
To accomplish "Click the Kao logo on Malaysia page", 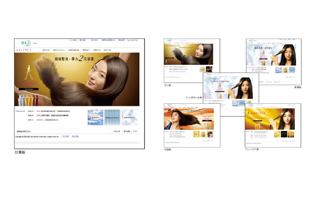I will (x=250, y=105).
